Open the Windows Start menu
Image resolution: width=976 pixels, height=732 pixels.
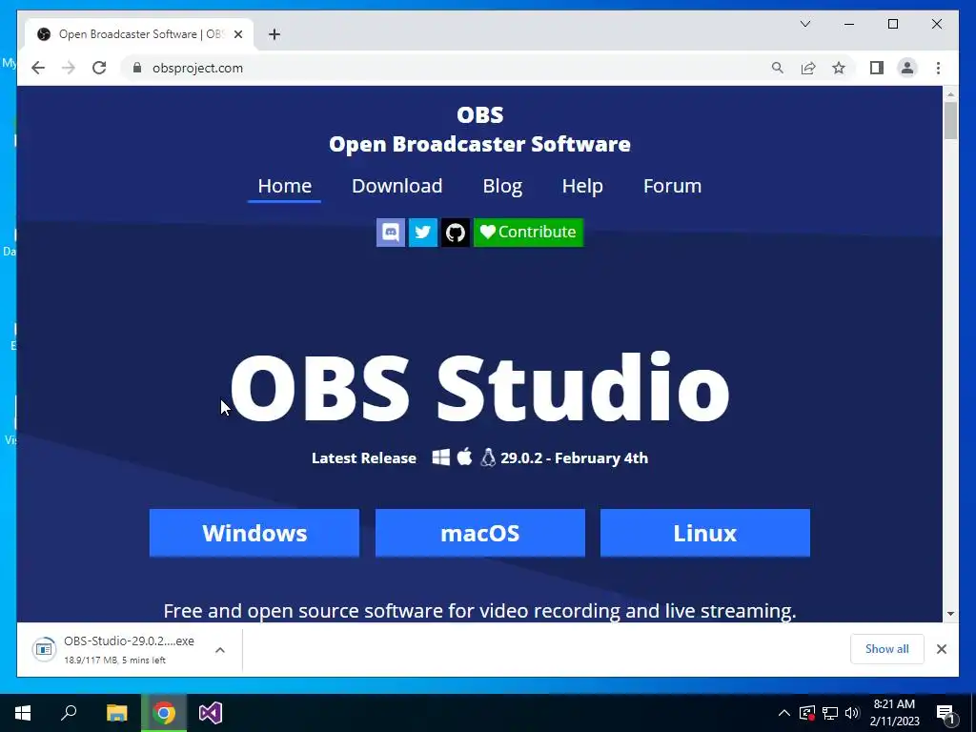(x=23, y=713)
